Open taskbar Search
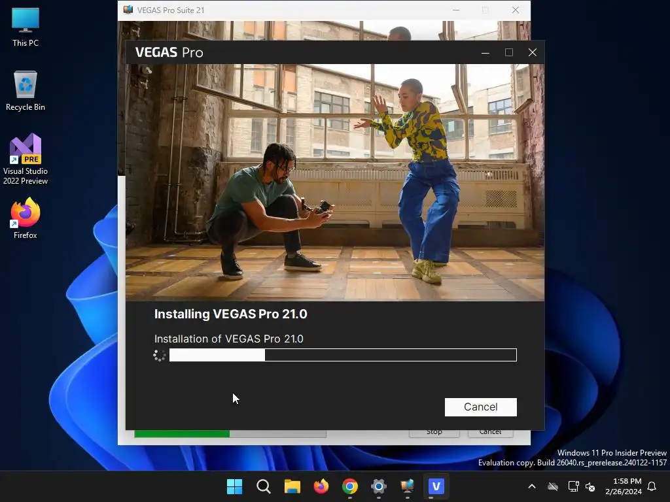Image resolution: width=670 pixels, height=502 pixels. [x=263, y=486]
